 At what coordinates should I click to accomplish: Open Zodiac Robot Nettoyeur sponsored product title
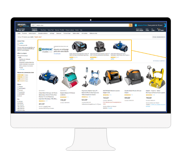tap(48, 96)
